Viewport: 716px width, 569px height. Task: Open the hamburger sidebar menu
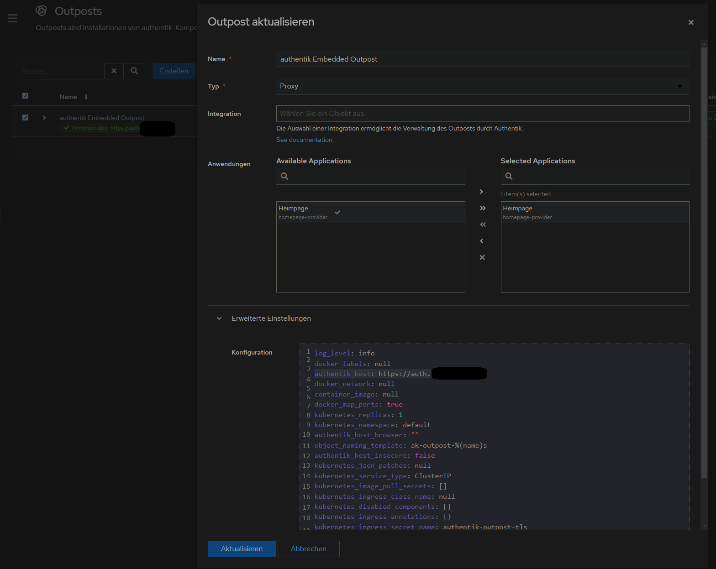point(13,18)
